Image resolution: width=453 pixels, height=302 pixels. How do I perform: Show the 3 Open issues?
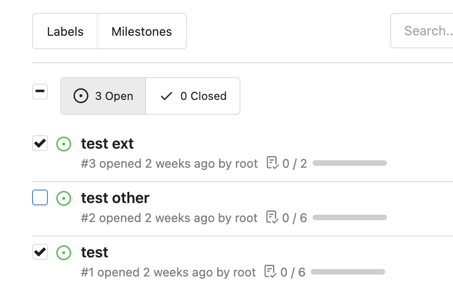(x=103, y=96)
